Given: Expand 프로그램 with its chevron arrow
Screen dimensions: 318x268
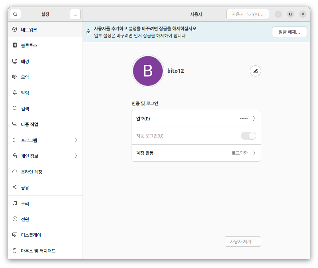Looking at the screenshot, I should pyautogui.click(x=76, y=140).
